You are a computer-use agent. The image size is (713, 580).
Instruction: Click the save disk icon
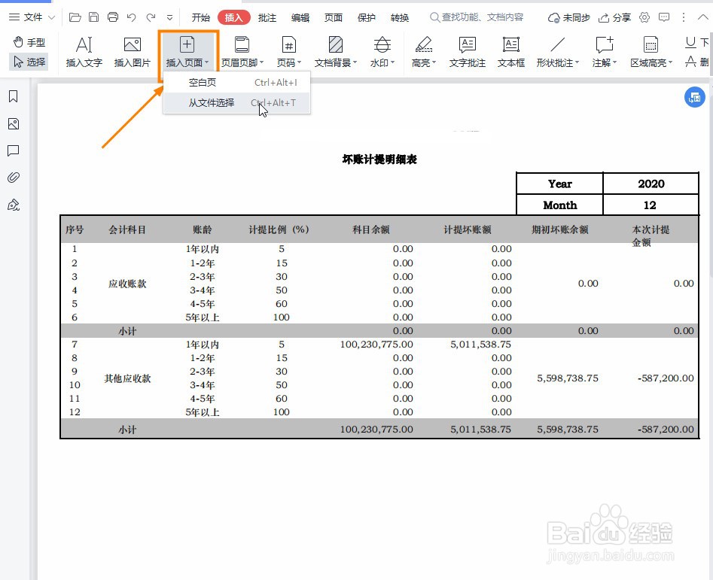tap(93, 17)
